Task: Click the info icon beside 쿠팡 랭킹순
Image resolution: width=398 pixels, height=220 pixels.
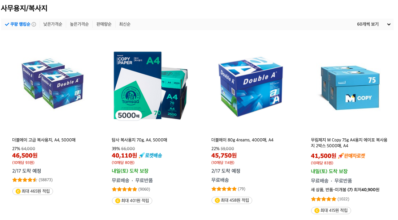Action: (34, 24)
